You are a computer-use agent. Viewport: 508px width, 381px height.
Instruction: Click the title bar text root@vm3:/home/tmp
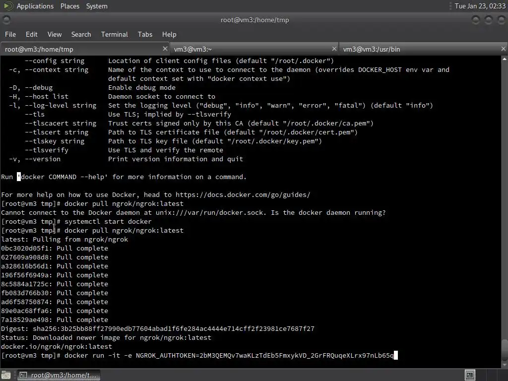click(254, 20)
